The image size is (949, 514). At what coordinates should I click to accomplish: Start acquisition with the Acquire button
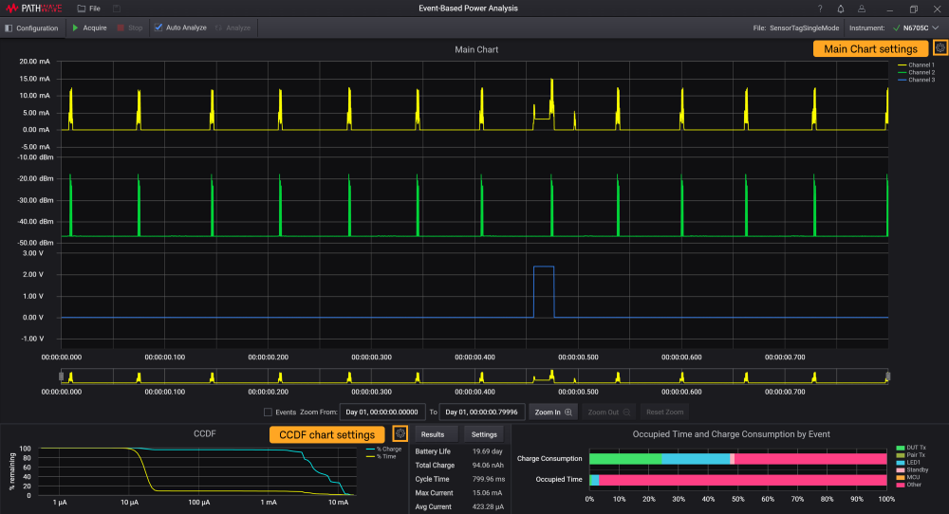(89, 28)
